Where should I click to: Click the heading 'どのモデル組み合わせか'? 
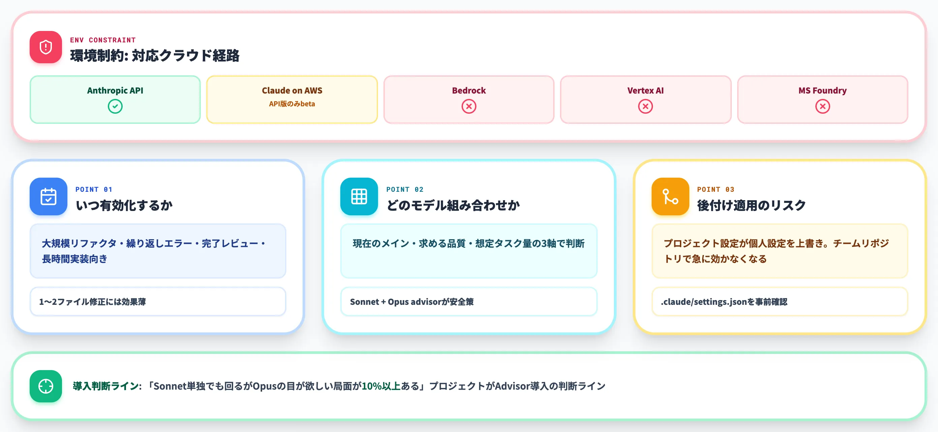click(452, 206)
